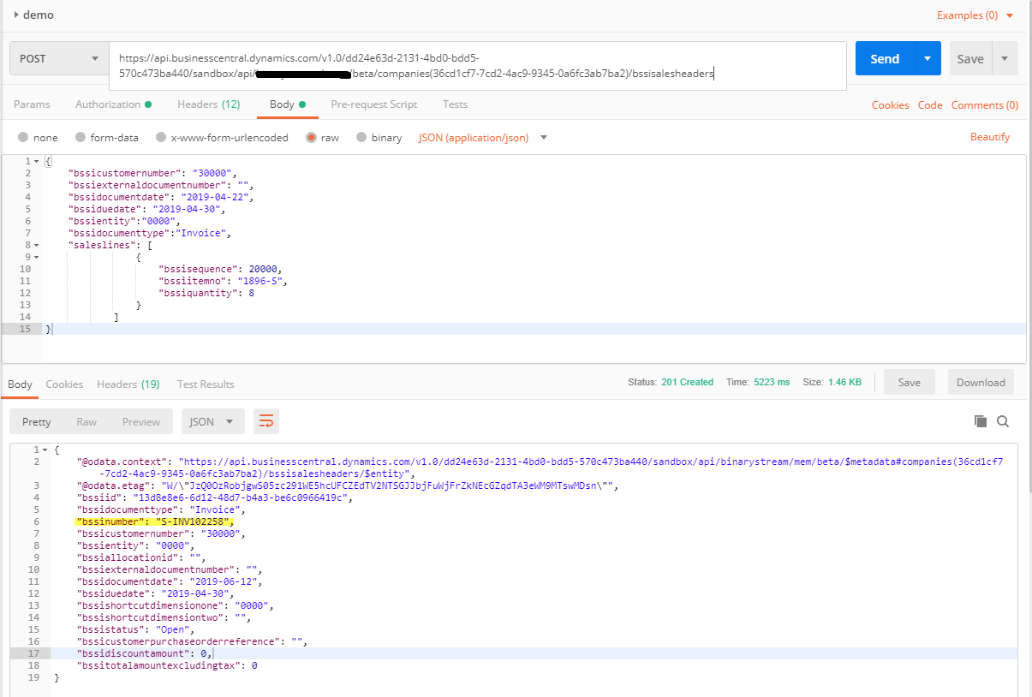Beautify the request JSON
The width and height of the screenshot is (1032, 697).
tap(989, 137)
